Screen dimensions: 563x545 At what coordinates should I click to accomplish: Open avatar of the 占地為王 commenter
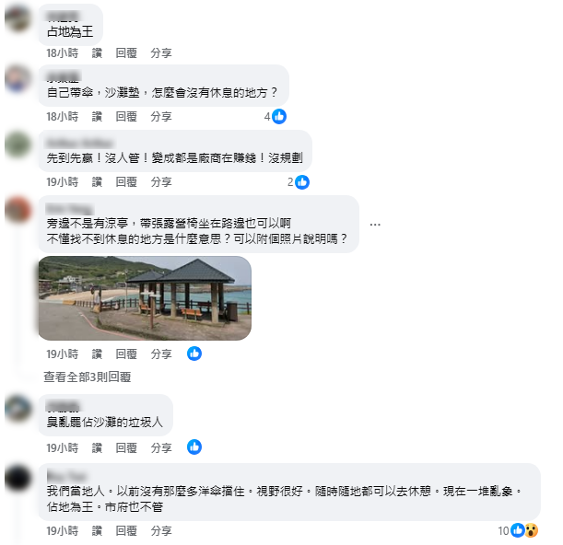click(x=18, y=18)
